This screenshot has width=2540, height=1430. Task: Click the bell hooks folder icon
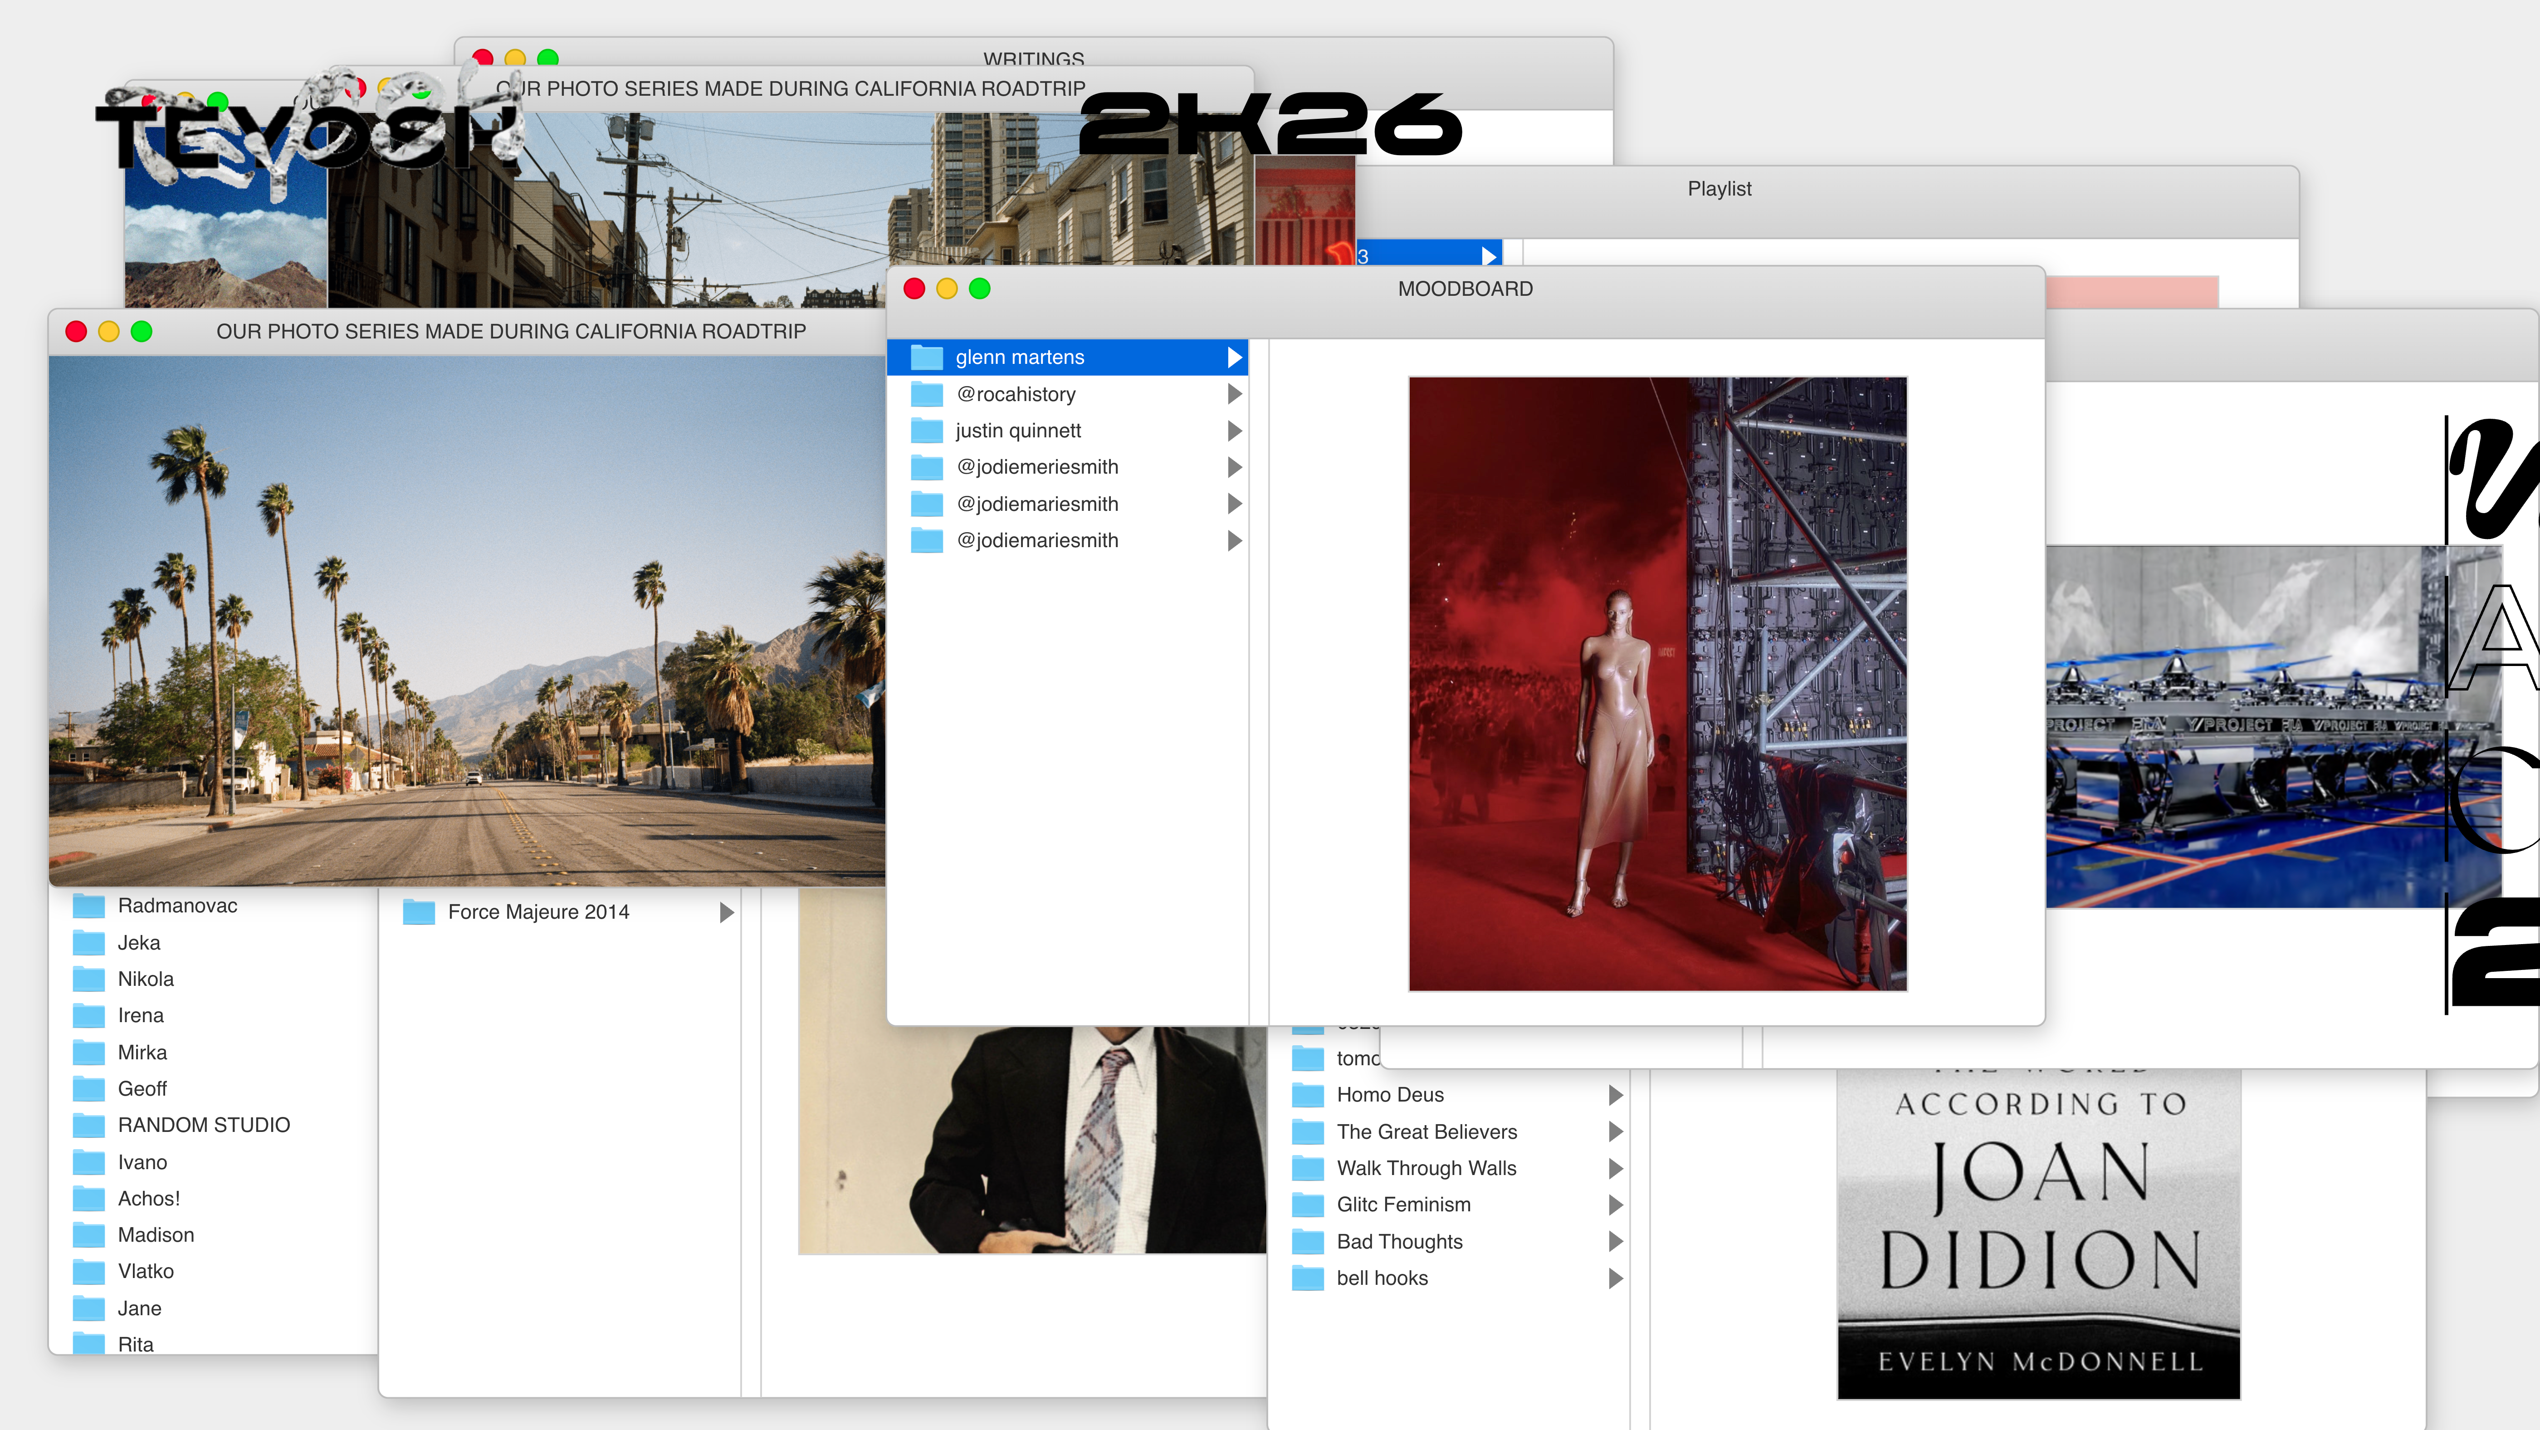(1308, 1278)
